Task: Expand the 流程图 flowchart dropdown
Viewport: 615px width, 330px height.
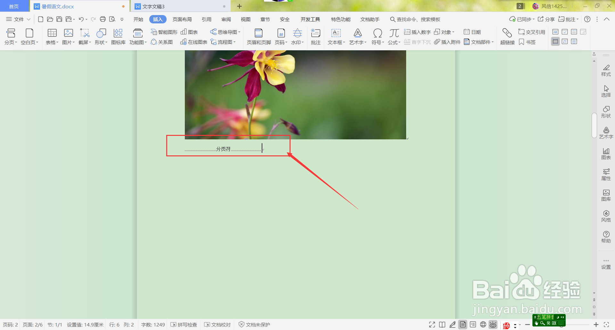Action: click(x=234, y=42)
